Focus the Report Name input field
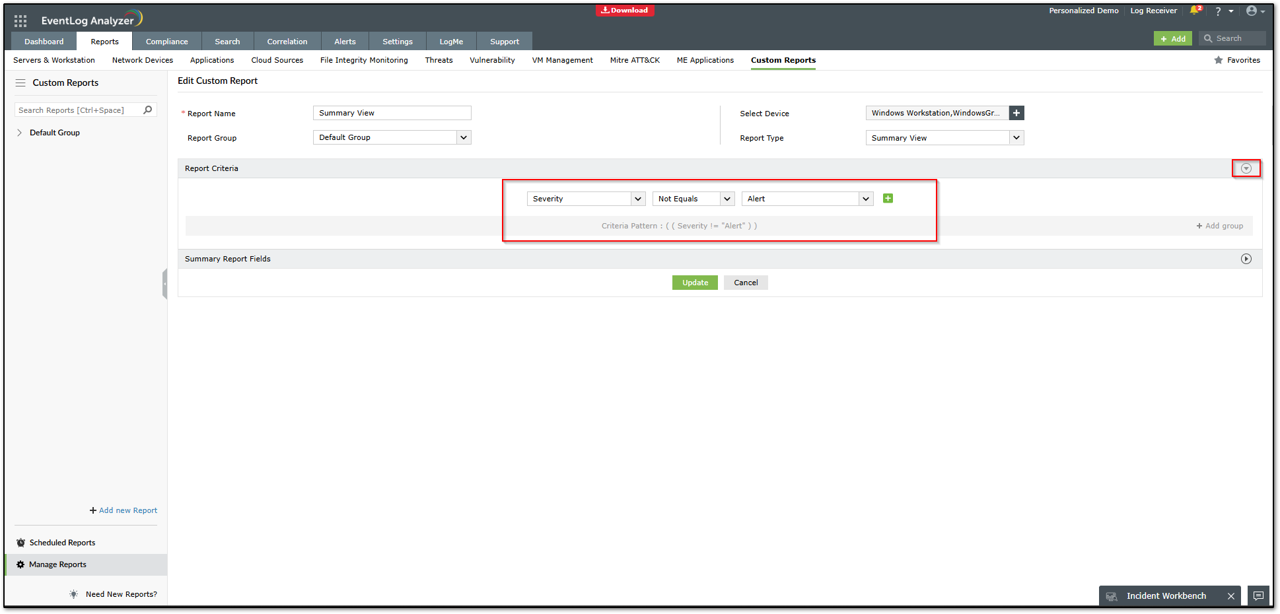The width and height of the screenshot is (1280, 614). click(x=392, y=113)
